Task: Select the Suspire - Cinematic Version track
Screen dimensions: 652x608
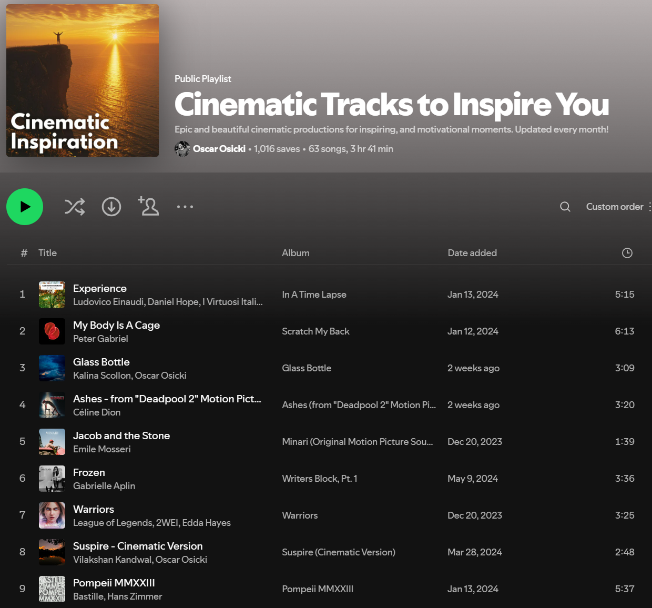Action: click(138, 546)
